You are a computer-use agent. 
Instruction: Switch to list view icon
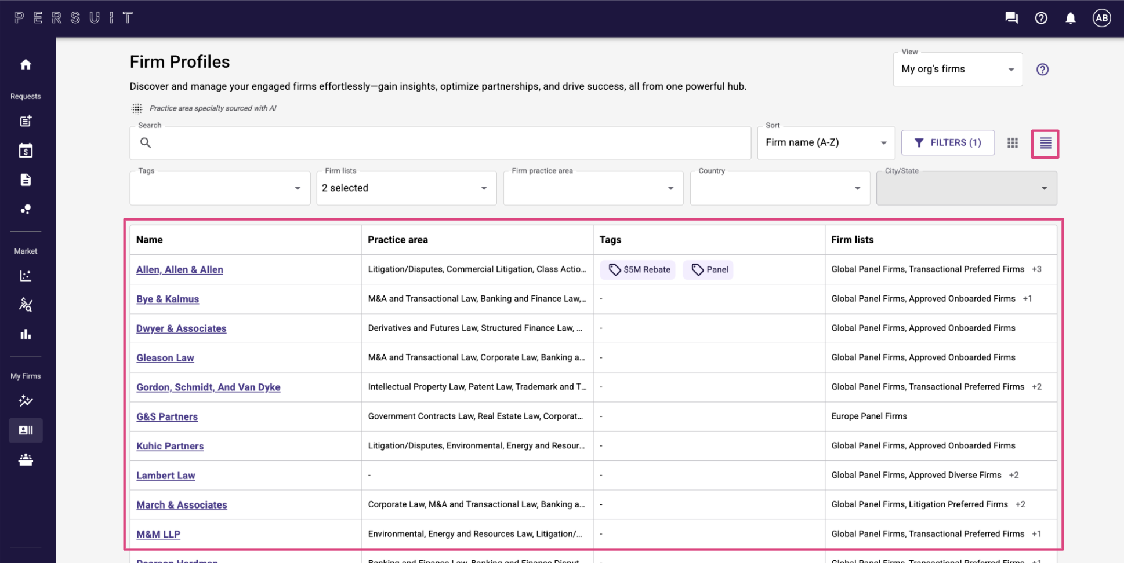pyautogui.click(x=1045, y=143)
